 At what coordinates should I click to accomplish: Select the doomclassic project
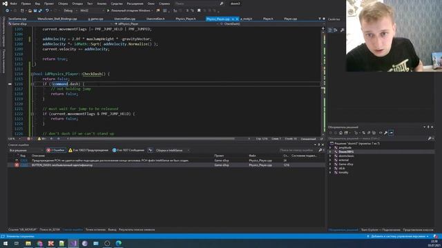pos(346,156)
